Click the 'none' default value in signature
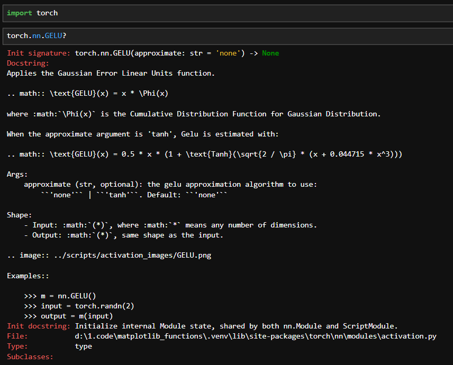This screenshot has width=453, height=365. tap(226, 53)
